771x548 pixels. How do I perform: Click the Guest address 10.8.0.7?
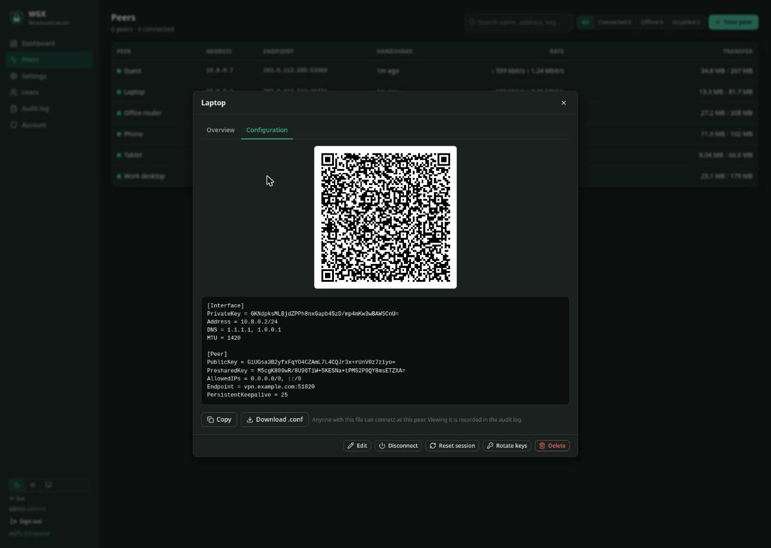click(x=219, y=71)
